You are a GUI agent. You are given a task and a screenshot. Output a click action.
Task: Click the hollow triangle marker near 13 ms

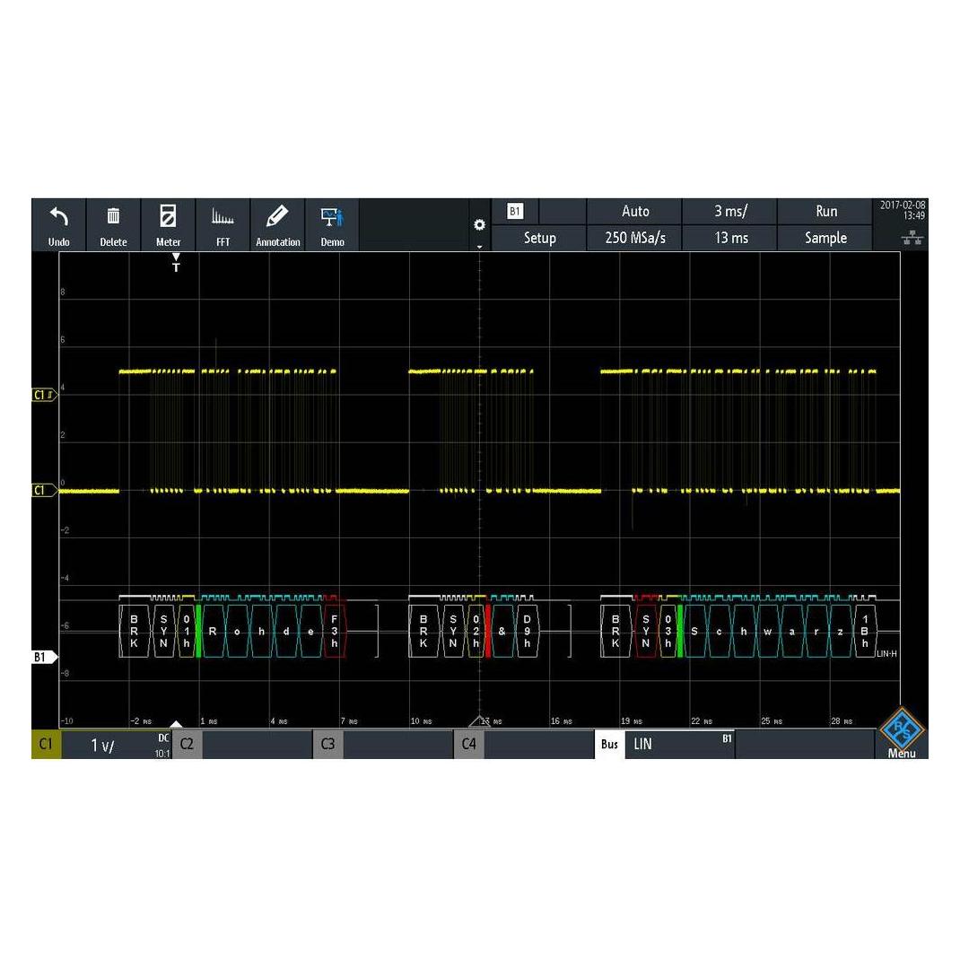click(x=479, y=721)
